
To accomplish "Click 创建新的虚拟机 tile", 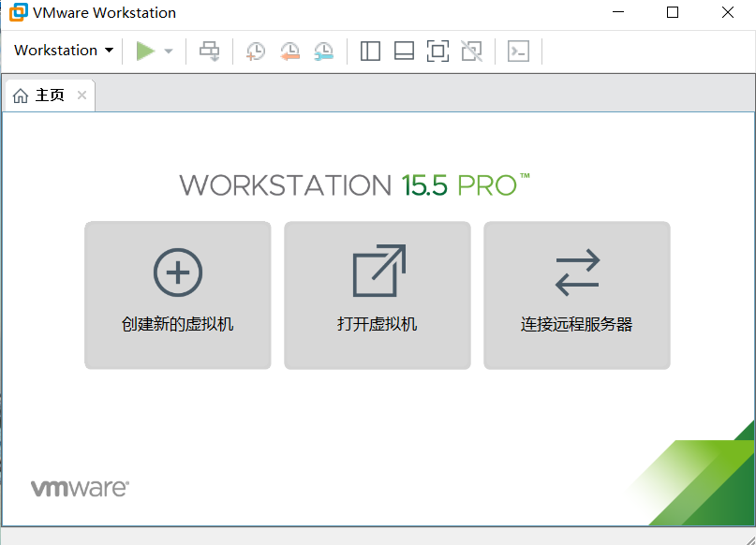I will click(x=177, y=295).
